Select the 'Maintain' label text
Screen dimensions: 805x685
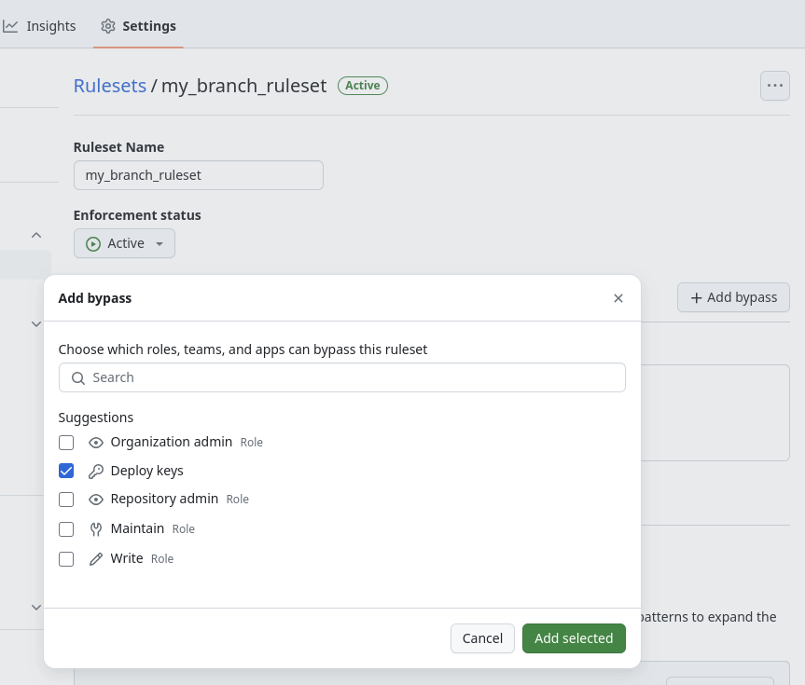138,528
